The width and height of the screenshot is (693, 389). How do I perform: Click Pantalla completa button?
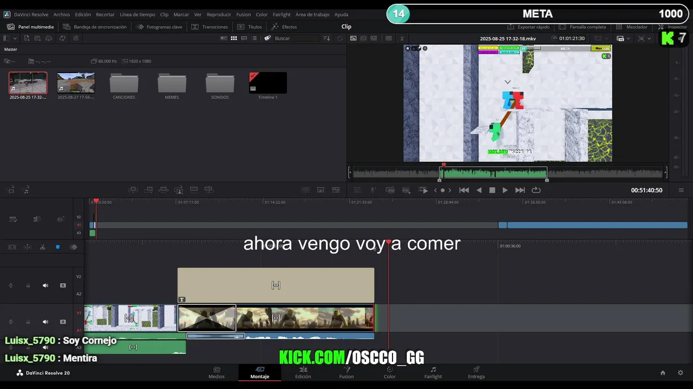(583, 26)
